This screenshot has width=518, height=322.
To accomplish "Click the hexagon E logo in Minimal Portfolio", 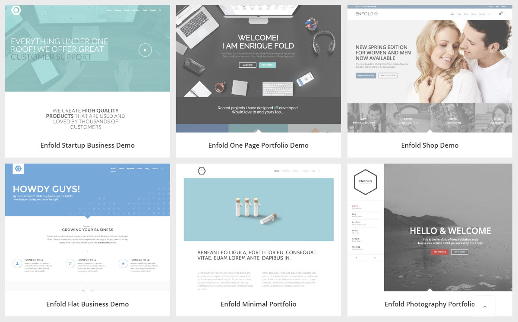I will 202,171.
